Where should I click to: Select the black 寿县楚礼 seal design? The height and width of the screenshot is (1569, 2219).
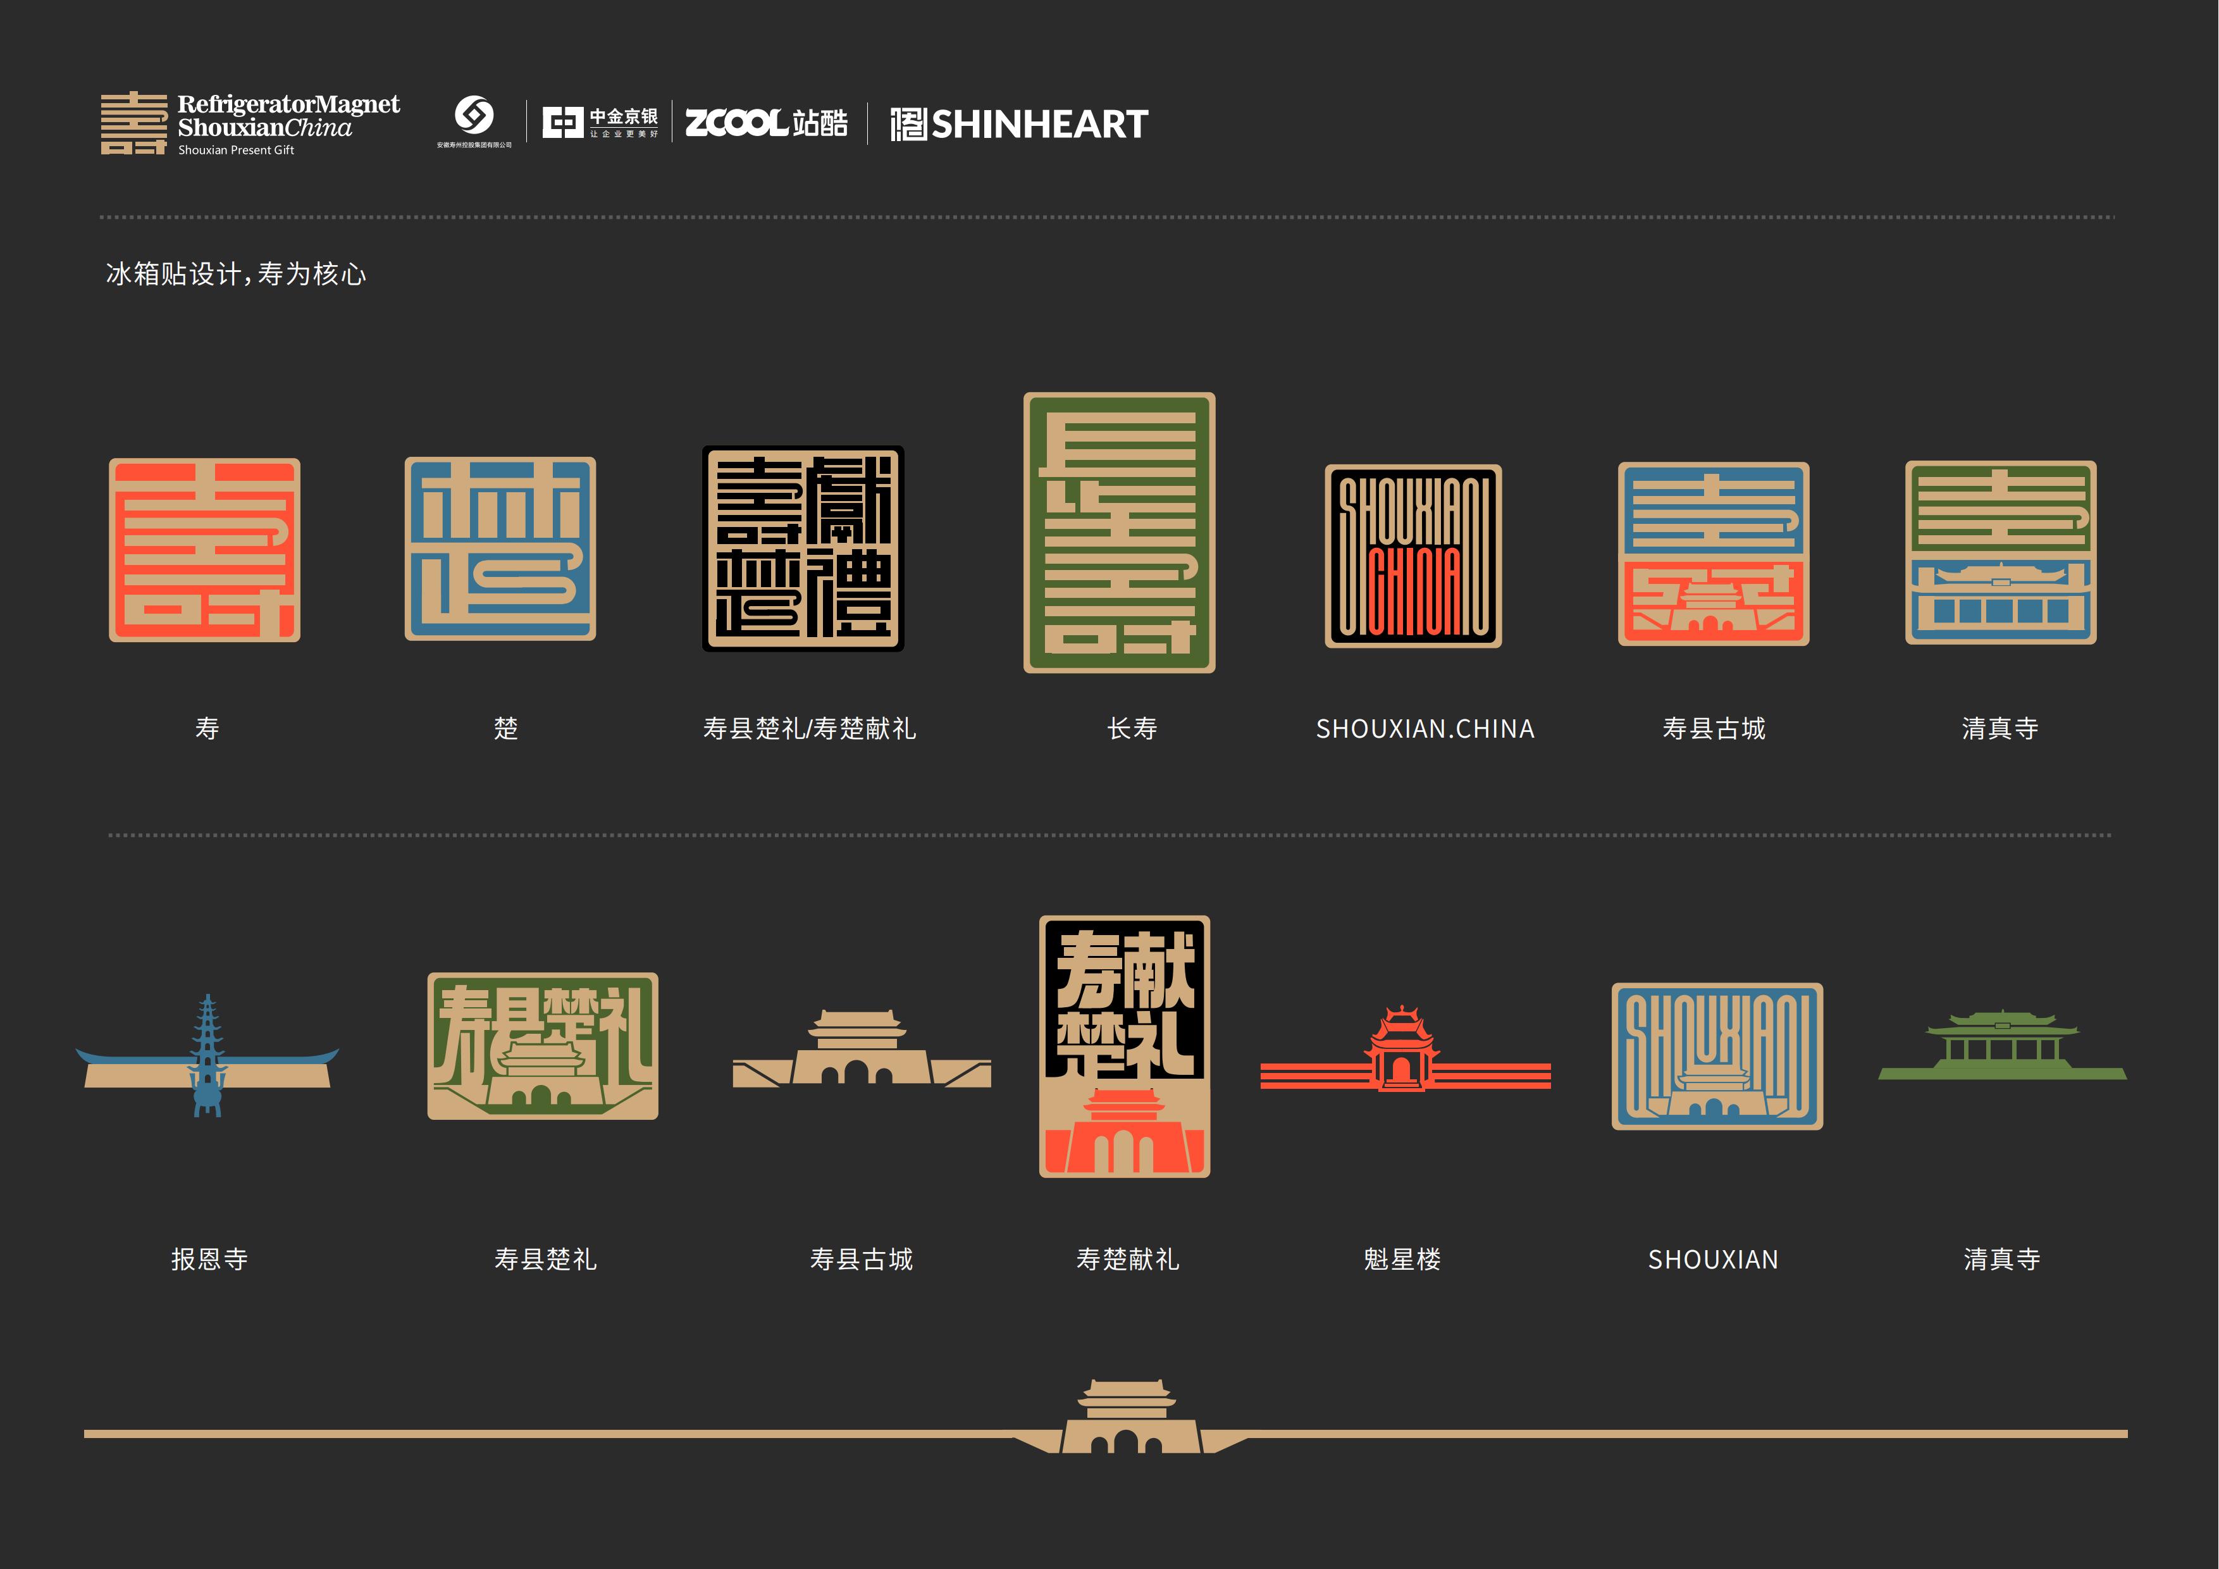click(802, 548)
